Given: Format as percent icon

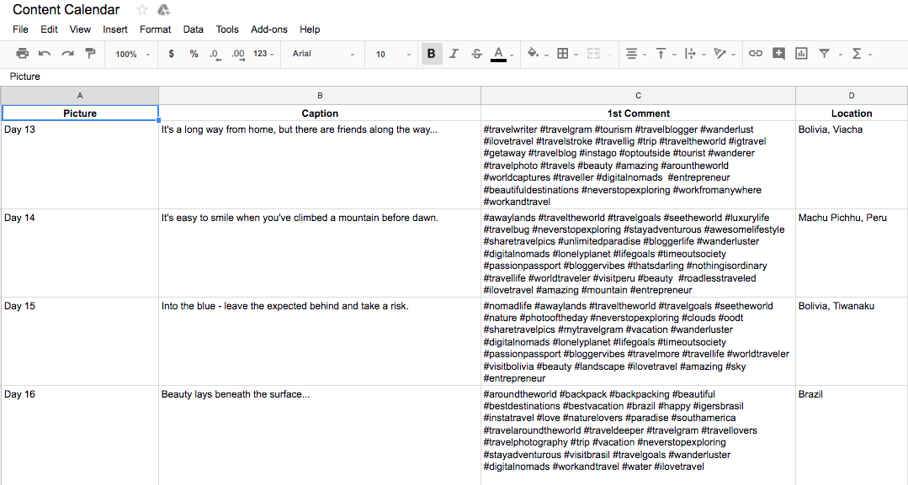Looking at the screenshot, I should pyautogui.click(x=194, y=54).
